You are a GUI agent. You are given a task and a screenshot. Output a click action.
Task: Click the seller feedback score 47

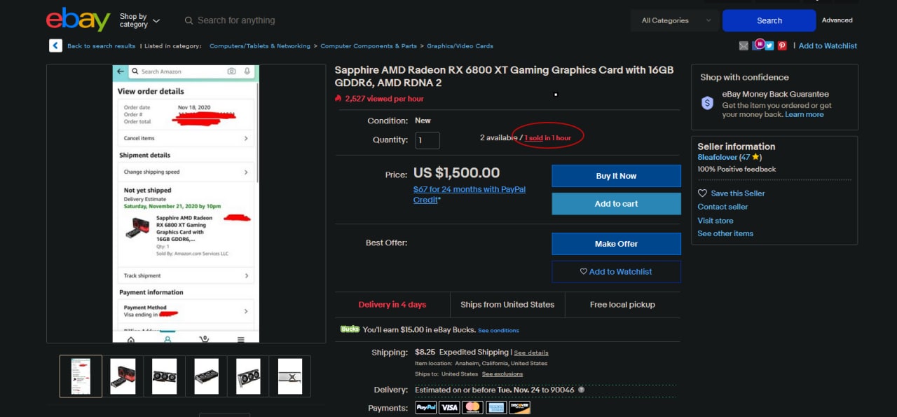(x=746, y=158)
